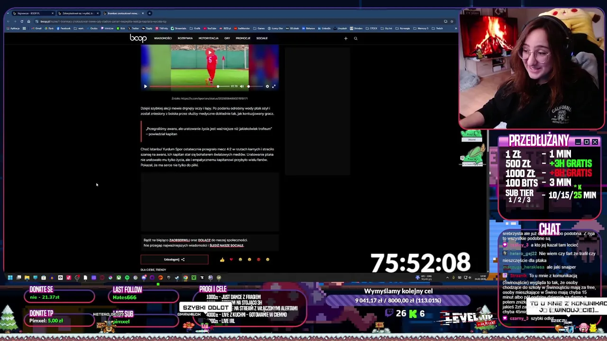Viewport: 607px width, 341px height.
Task: Open Steam from taskbar
Action: click(x=176, y=278)
